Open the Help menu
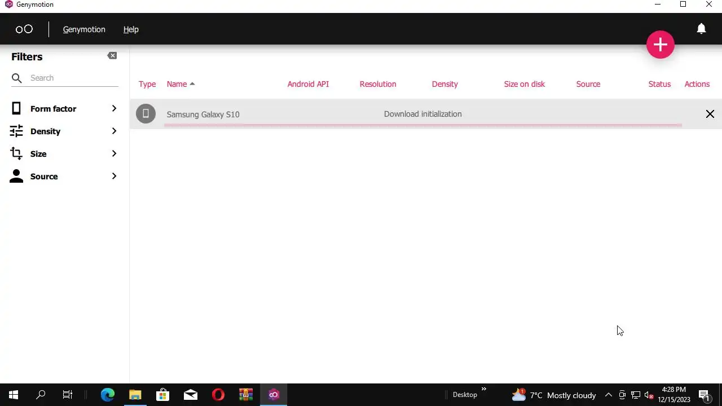This screenshot has height=406, width=722. (131, 29)
